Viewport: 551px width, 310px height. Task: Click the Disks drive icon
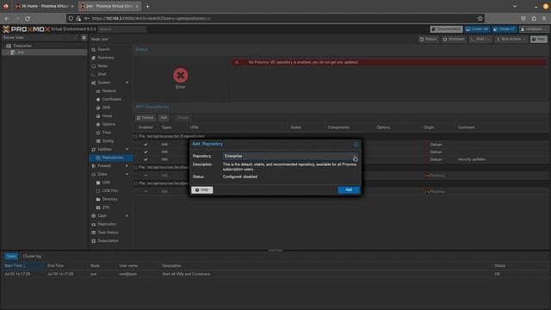[x=94, y=174]
